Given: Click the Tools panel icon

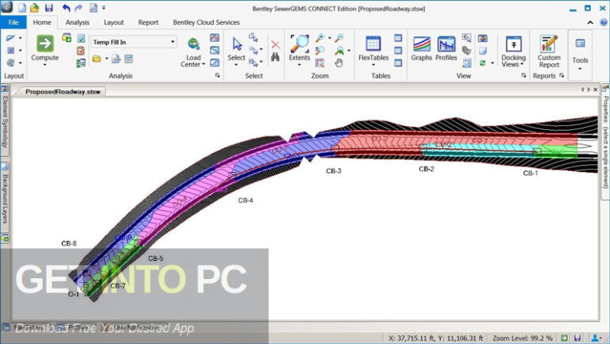Looking at the screenshot, I should pyautogui.click(x=580, y=44).
